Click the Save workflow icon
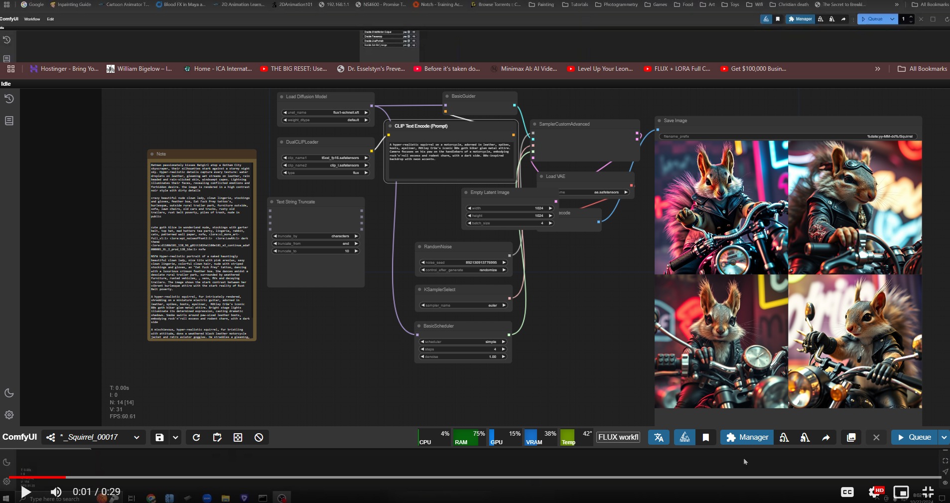This screenshot has height=503, width=950. 159,437
